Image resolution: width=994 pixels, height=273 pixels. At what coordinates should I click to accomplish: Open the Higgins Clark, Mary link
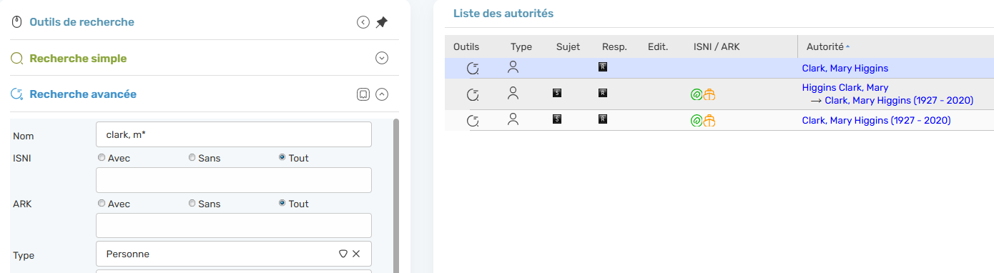click(845, 88)
